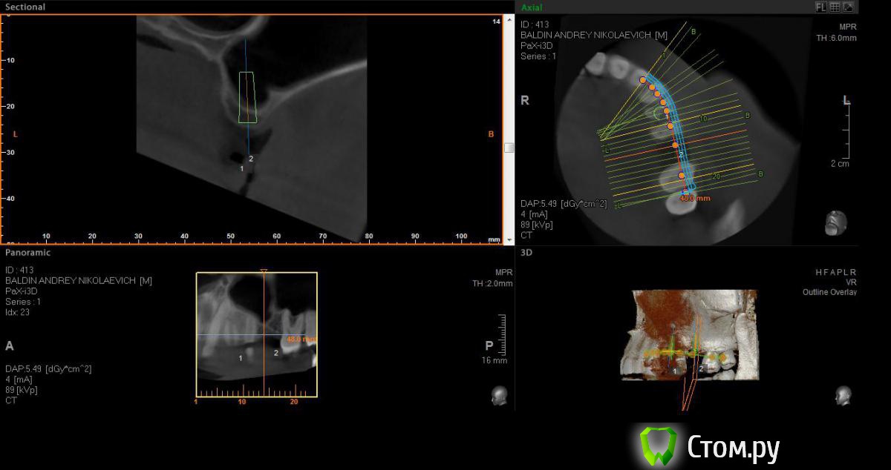
Task: Click the 48.0 mm measurement label in Axial
Action: [x=695, y=199]
